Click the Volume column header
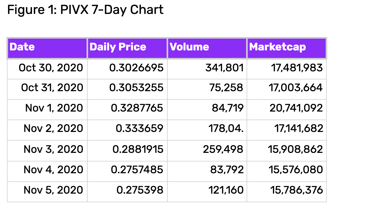This screenshot has height=214, width=374. coord(207,48)
